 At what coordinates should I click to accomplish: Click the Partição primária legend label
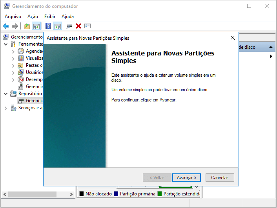138,194
